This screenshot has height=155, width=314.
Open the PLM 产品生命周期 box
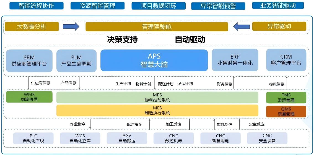coord(77,61)
